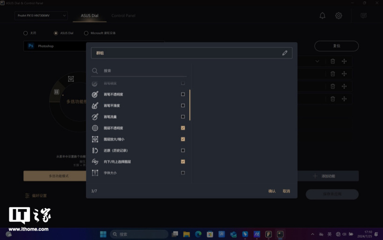The width and height of the screenshot is (383, 240).
Task: Click the 画笔不透明度 brush opacity icon
Action: click(x=95, y=95)
